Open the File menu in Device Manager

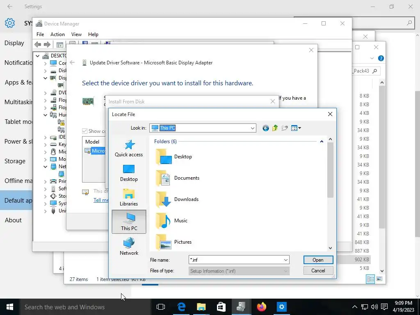tap(40, 34)
